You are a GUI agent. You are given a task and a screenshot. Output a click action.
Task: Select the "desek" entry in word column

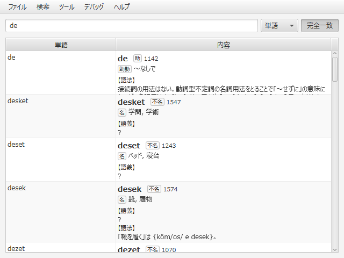click(x=17, y=188)
